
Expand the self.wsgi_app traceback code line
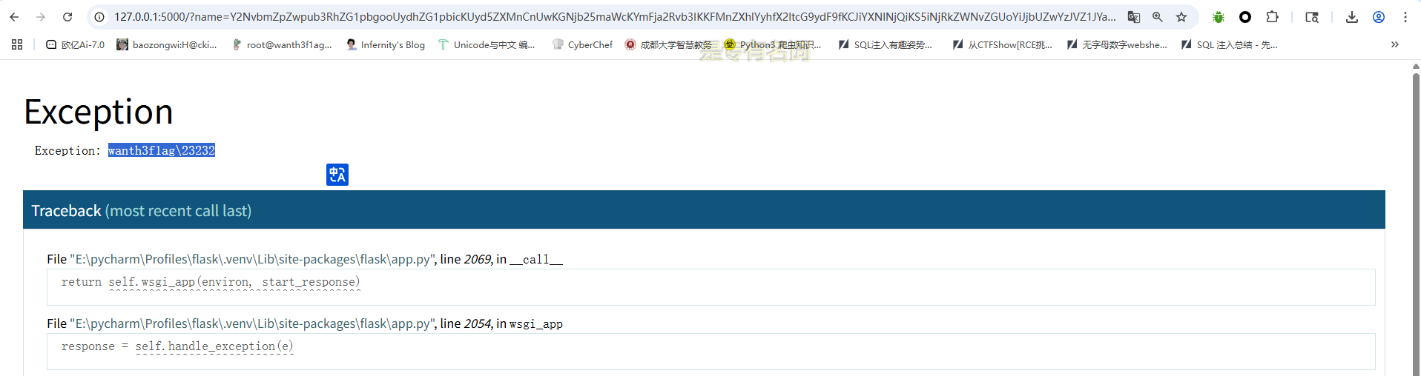(x=234, y=282)
